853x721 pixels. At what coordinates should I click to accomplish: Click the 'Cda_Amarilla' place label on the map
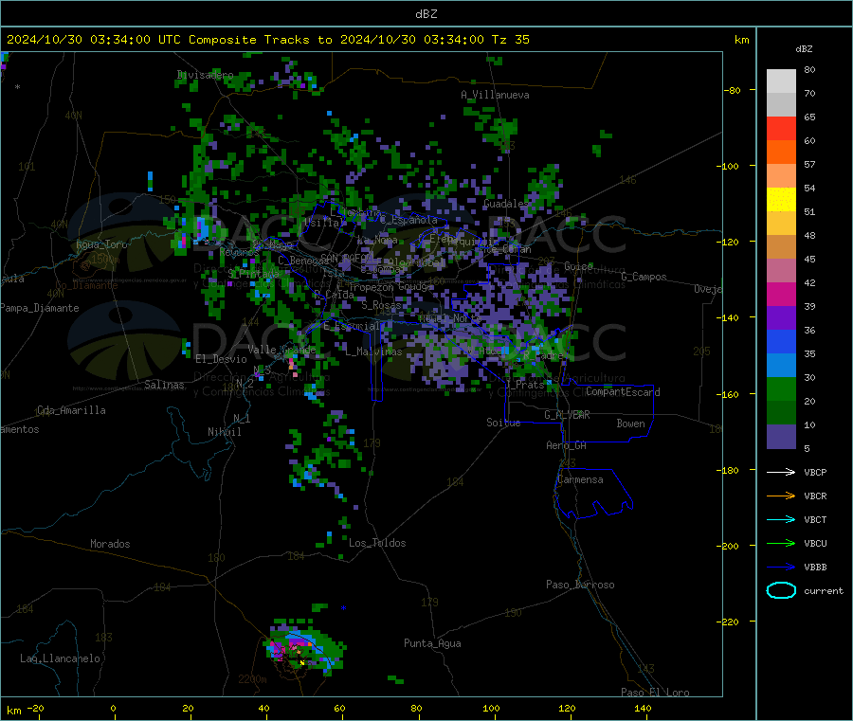click(x=71, y=410)
